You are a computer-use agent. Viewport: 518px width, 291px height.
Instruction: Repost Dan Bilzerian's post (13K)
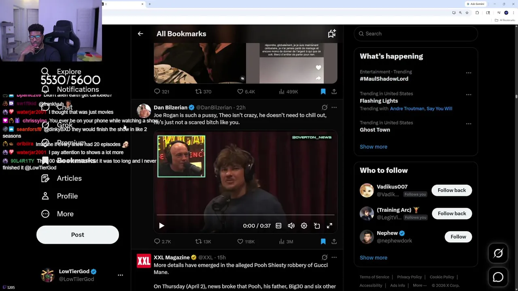pos(203,242)
